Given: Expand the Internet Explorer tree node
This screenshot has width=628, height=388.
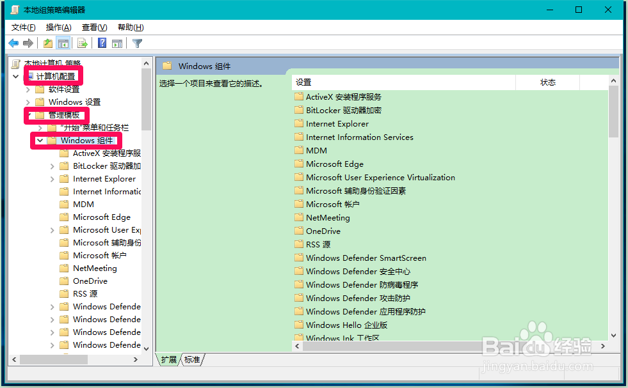Looking at the screenshot, I should point(52,179).
